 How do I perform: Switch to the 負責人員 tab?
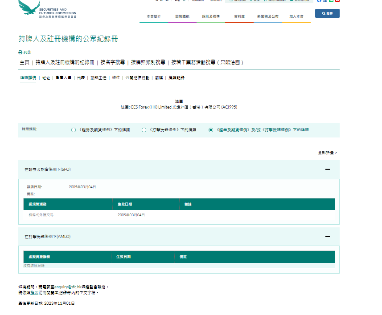pos(63,78)
